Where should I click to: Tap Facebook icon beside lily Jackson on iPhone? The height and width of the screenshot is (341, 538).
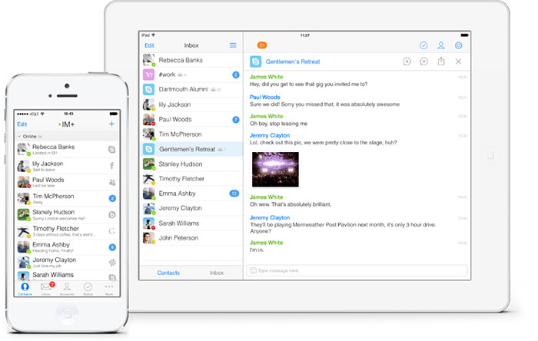[112, 166]
